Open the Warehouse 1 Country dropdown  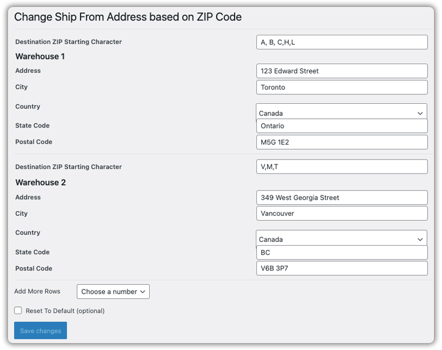tap(341, 112)
